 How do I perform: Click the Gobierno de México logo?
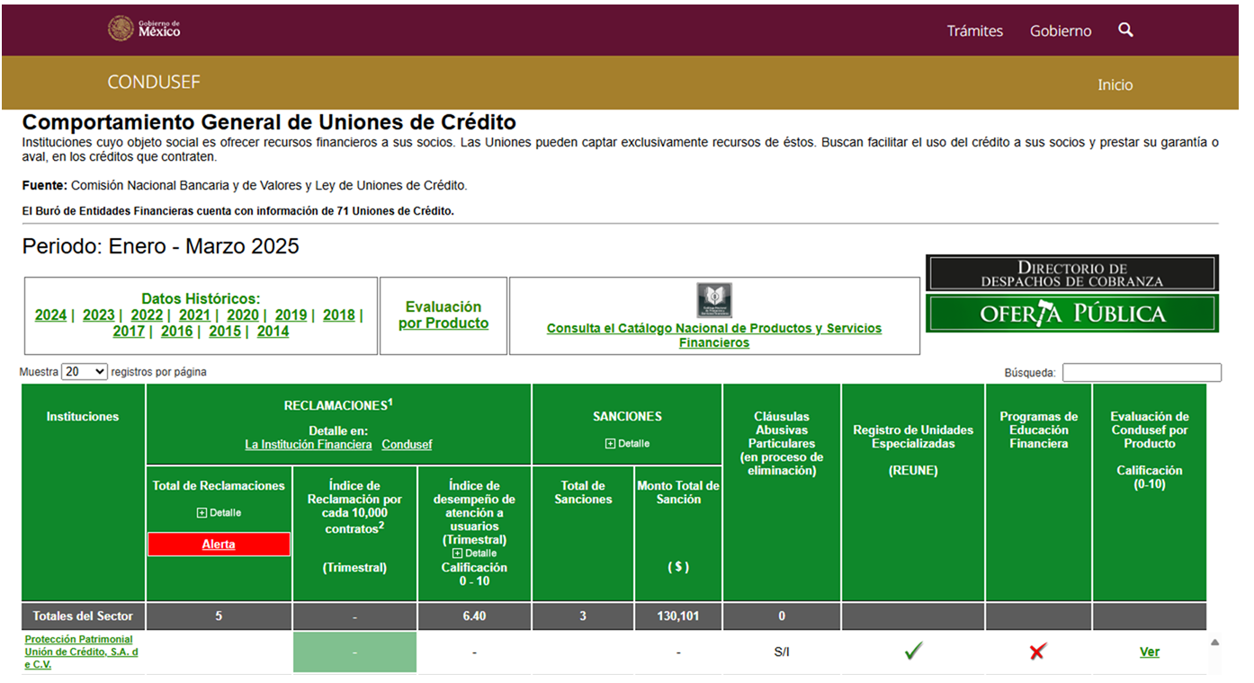click(x=144, y=29)
